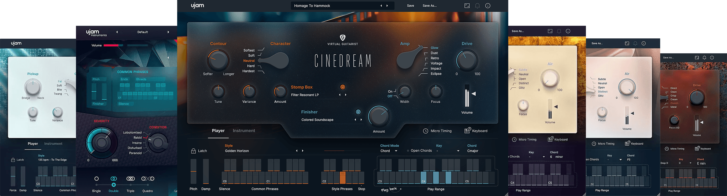Viewport: 727px width, 196px height.
Task: Select next Style after Golden Horizon
Action: point(303,151)
